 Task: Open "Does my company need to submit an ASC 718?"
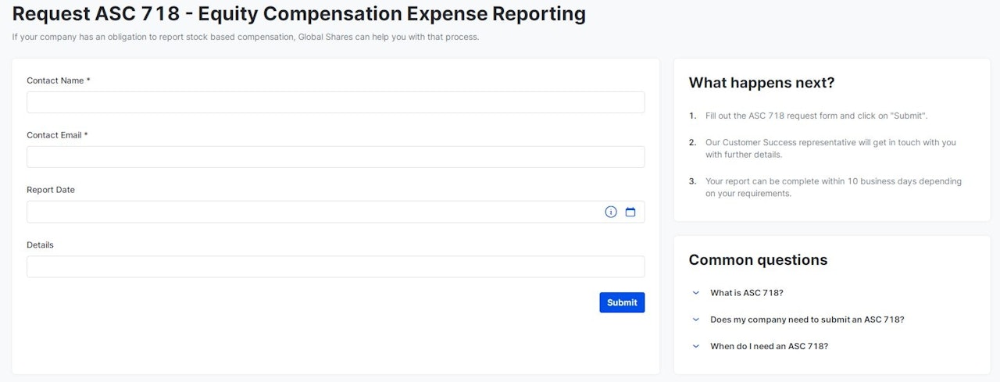pos(806,320)
